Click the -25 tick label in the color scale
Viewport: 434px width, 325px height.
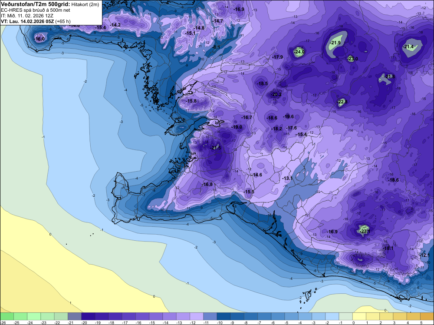(17, 323)
